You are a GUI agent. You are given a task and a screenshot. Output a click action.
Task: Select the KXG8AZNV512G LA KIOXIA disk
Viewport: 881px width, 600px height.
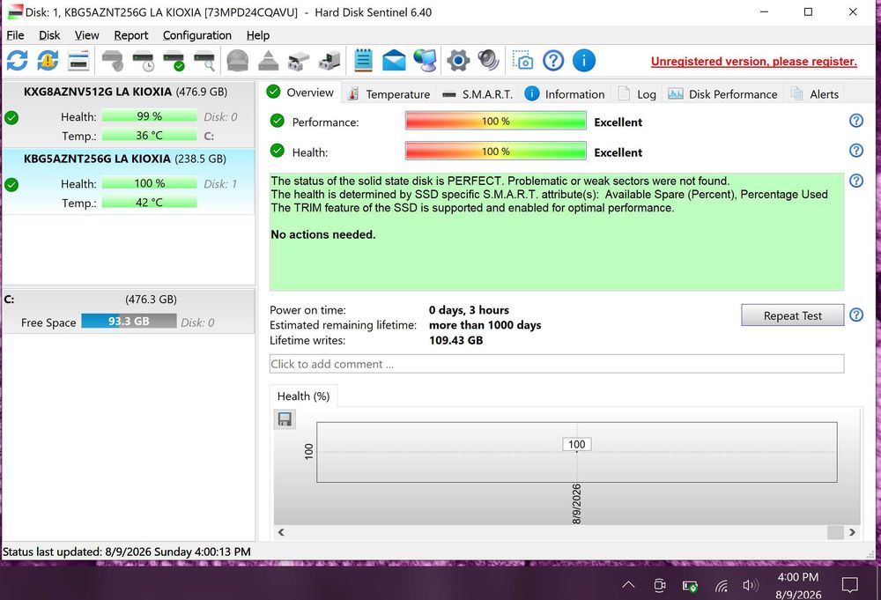(129, 114)
